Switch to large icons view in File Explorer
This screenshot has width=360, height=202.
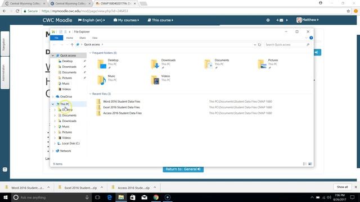point(310,164)
